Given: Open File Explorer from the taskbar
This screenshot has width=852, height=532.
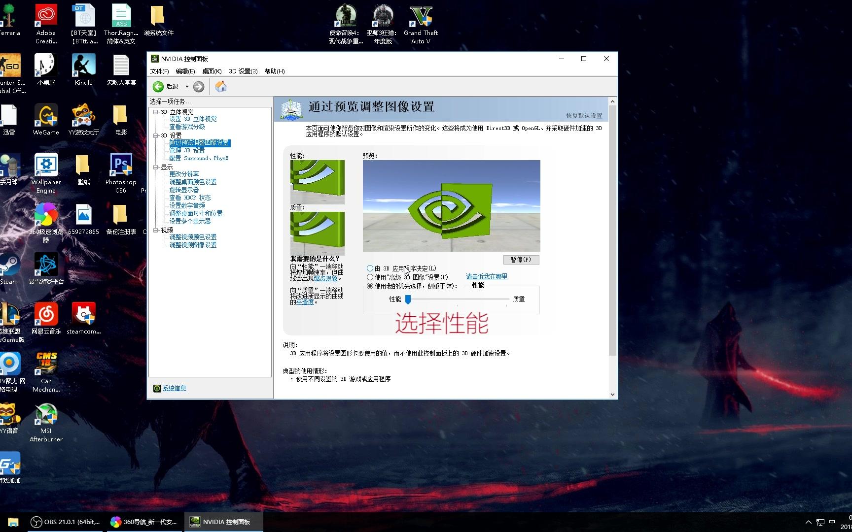Looking at the screenshot, I should 13,522.
